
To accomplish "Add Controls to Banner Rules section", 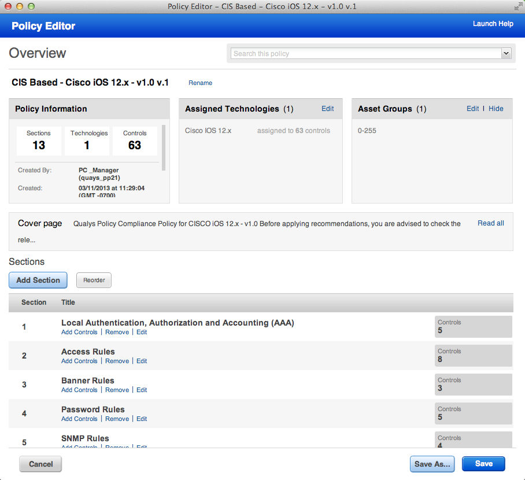I will coord(79,390).
